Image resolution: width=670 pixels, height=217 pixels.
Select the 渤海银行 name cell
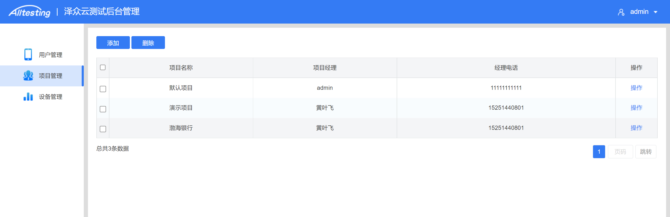tap(181, 128)
